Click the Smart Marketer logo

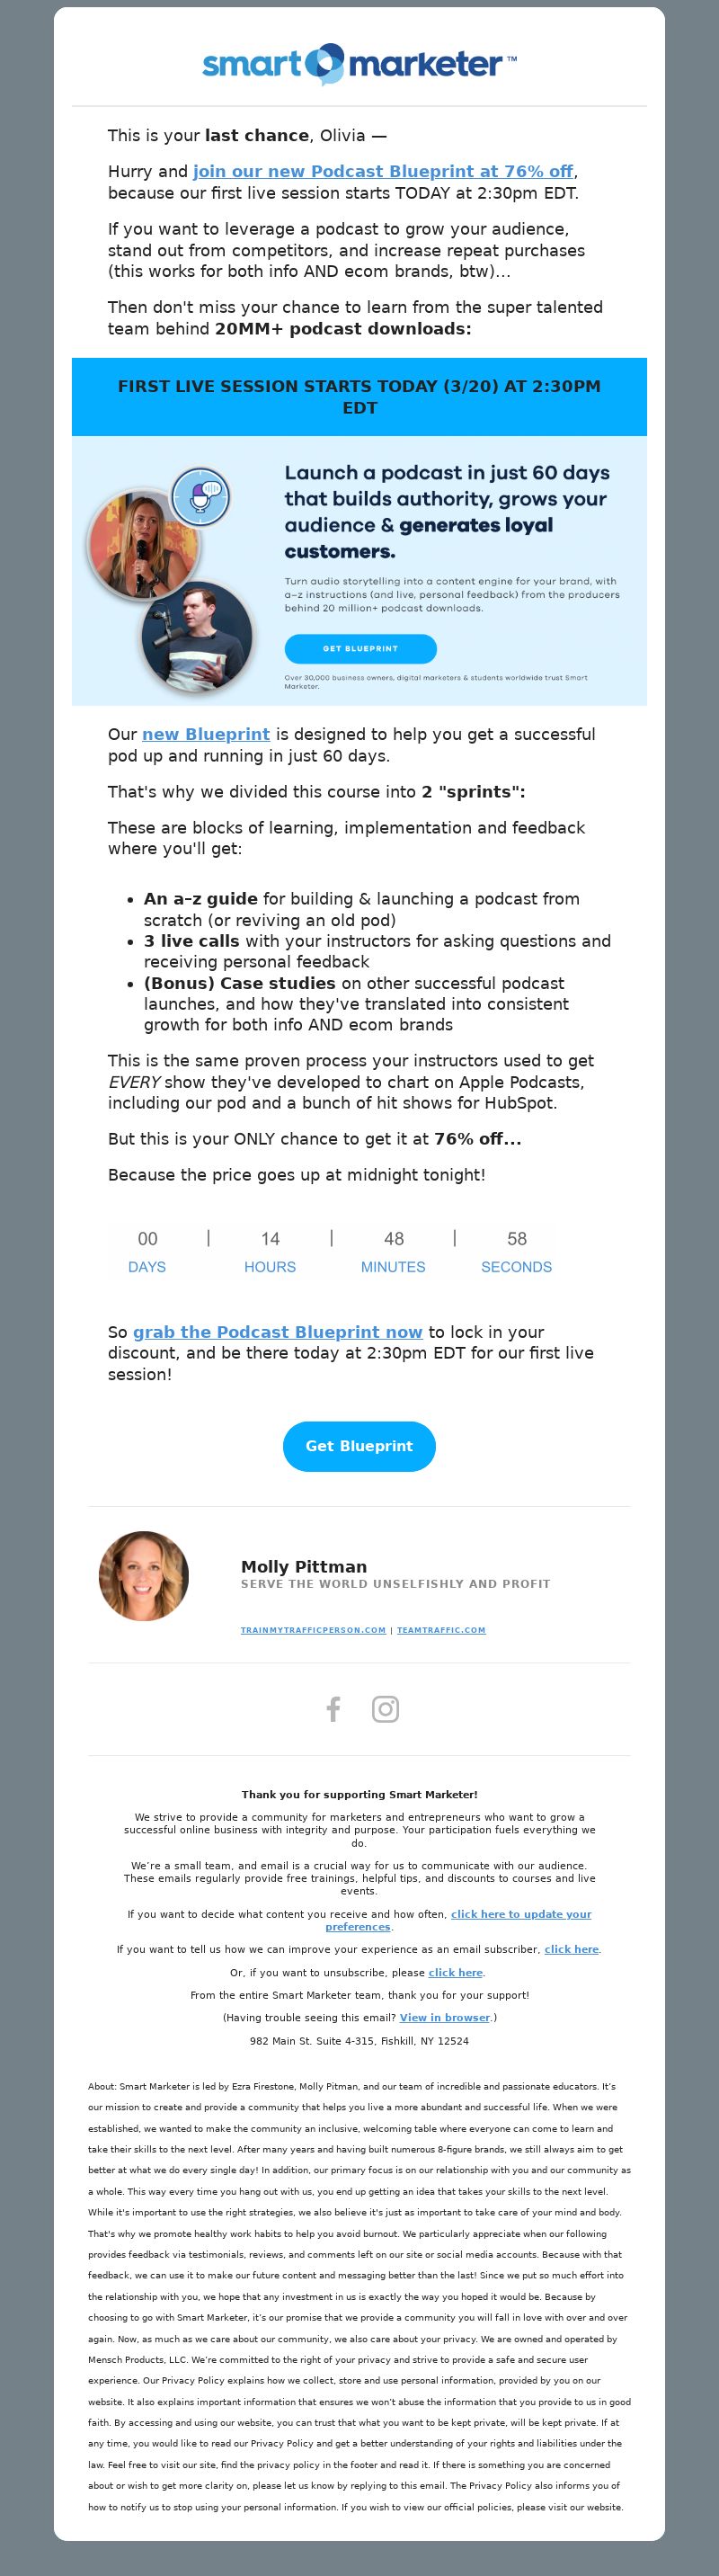click(359, 64)
